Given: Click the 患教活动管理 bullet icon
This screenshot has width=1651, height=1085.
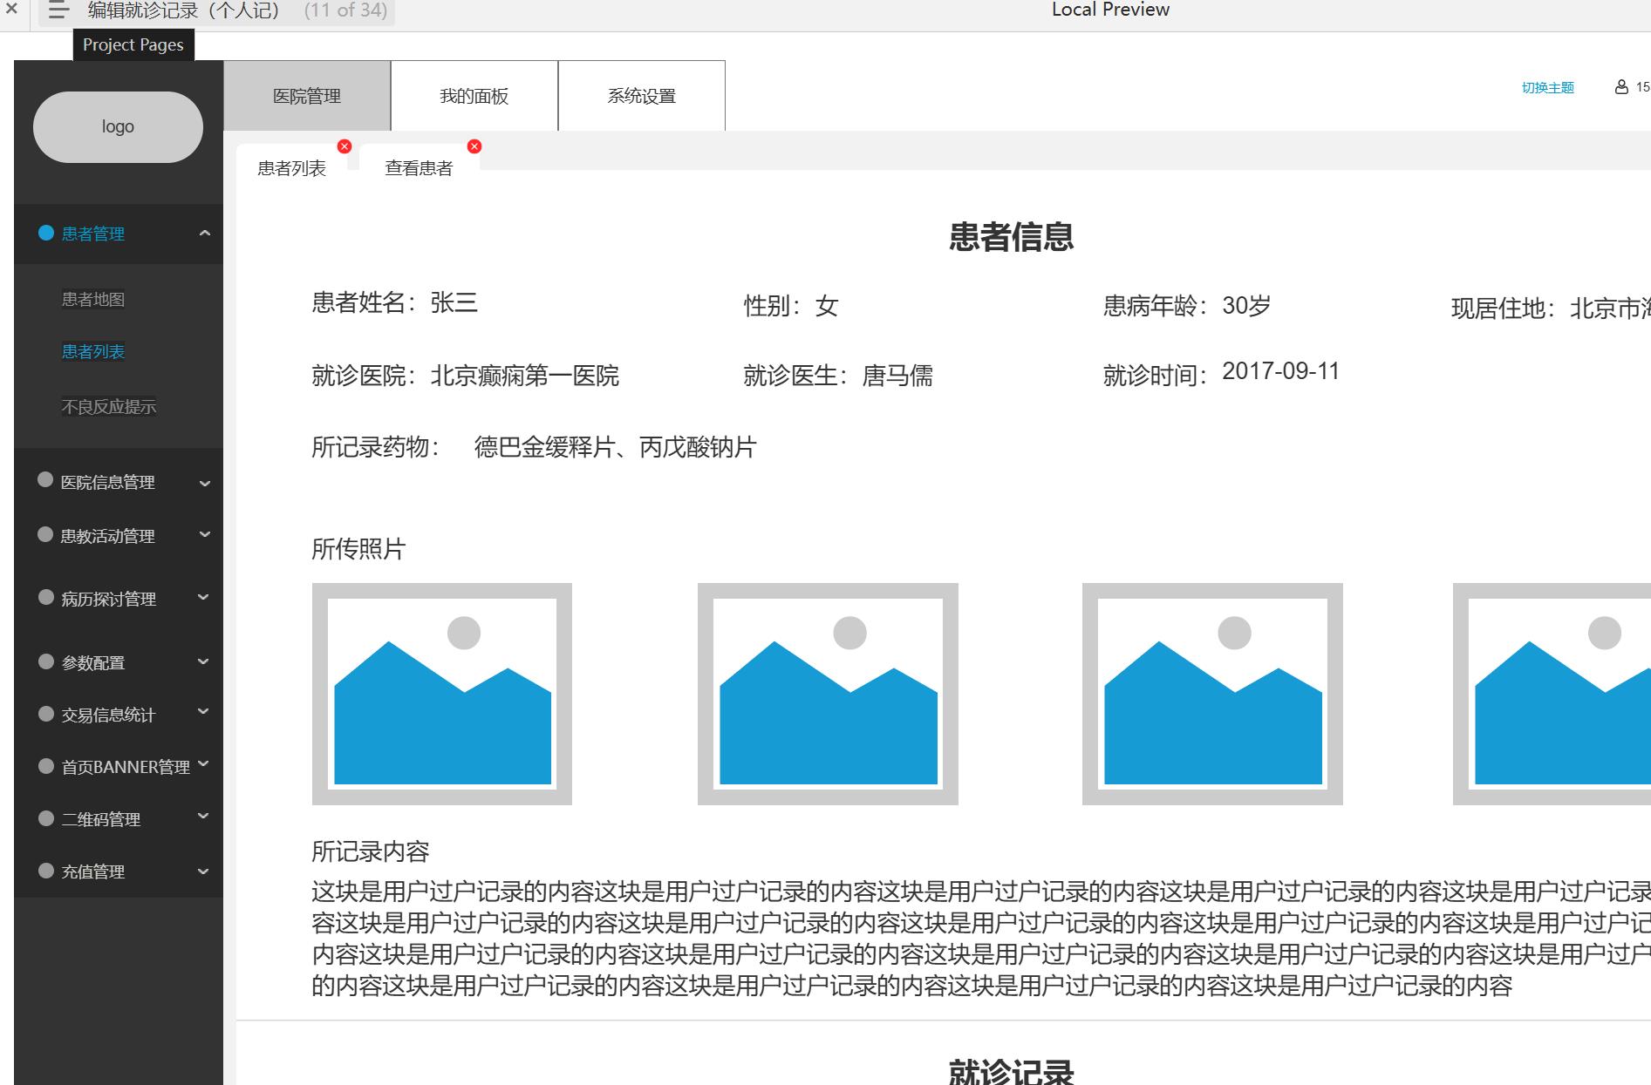Looking at the screenshot, I should (45, 534).
